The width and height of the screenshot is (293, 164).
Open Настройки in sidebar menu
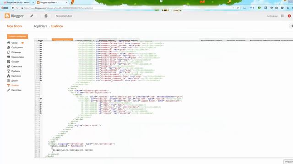[16, 90]
